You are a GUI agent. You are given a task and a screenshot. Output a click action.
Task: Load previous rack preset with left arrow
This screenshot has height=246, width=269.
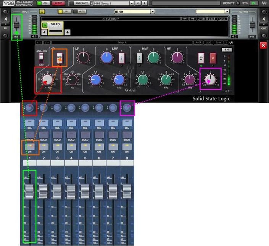pyautogui.click(x=185, y=19)
